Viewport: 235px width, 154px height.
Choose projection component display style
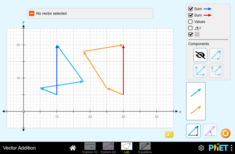pos(216,71)
